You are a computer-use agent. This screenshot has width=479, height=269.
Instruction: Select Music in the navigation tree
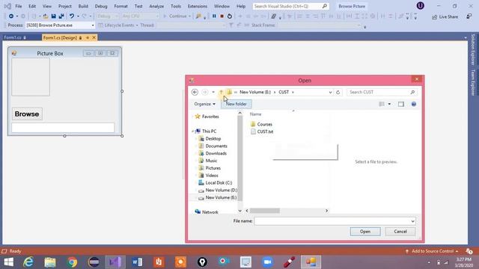pyautogui.click(x=208, y=161)
